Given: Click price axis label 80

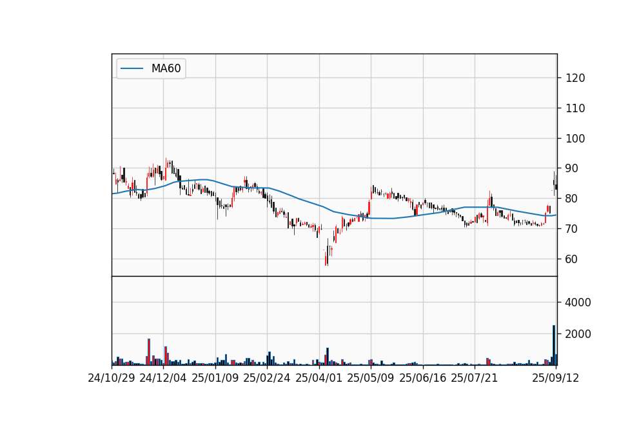Looking at the screenshot, I should pos(572,199).
